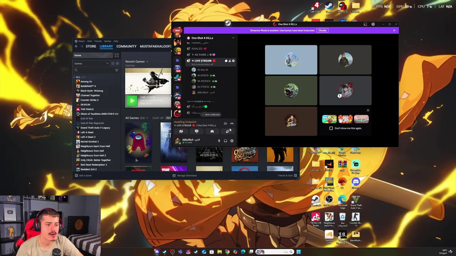Open Among Us cover thumbnail in All Games

click(138, 143)
